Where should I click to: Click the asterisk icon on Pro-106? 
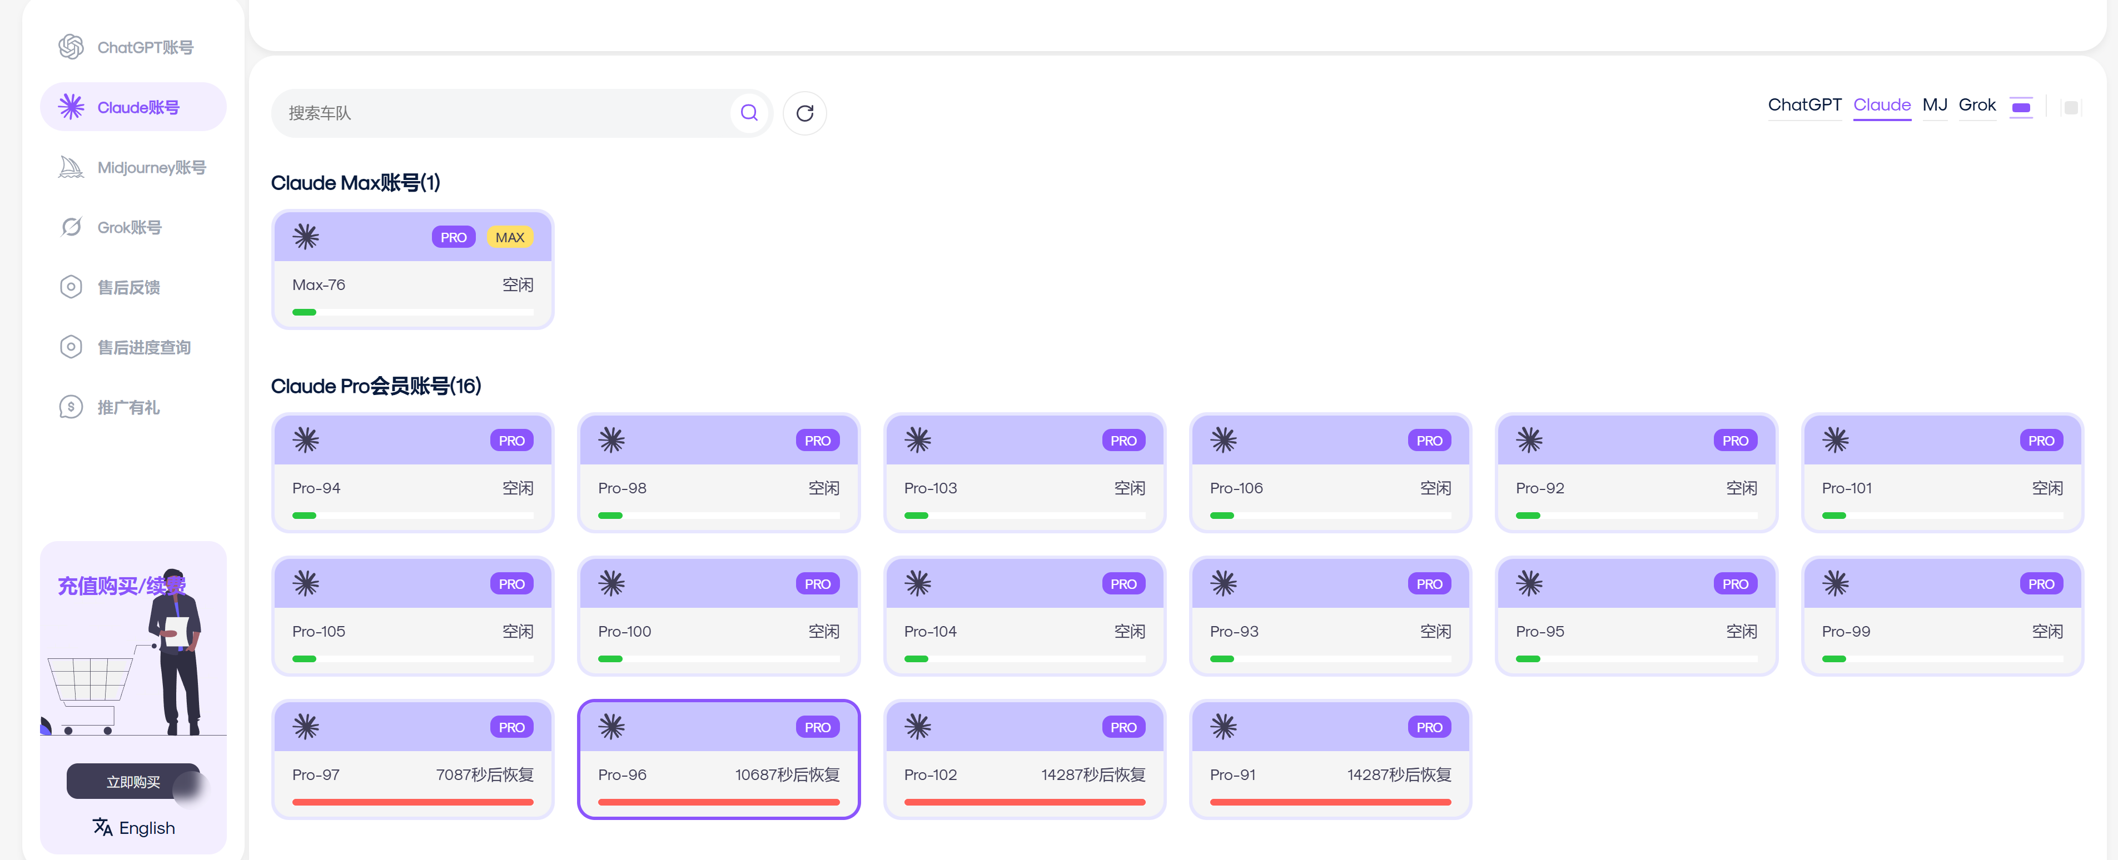[x=1224, y=440]
